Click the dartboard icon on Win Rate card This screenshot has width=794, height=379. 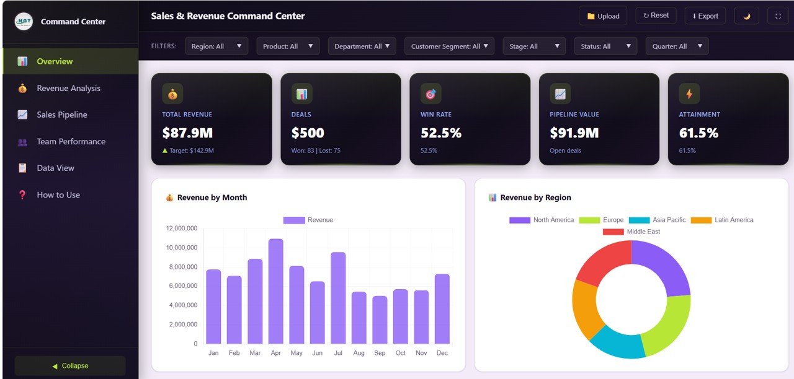[x=430, y=94]
